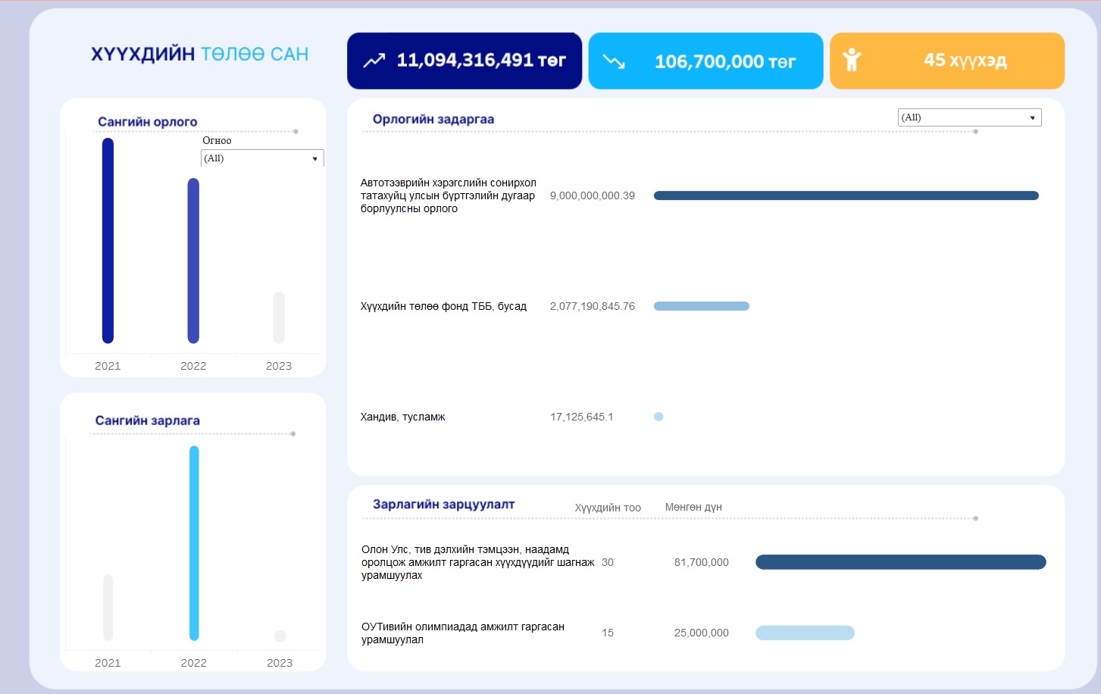Click the downward trend arrow icon

pos(614,61)
